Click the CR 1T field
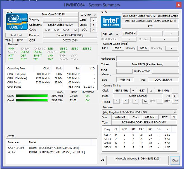 (x=175, y=96)
